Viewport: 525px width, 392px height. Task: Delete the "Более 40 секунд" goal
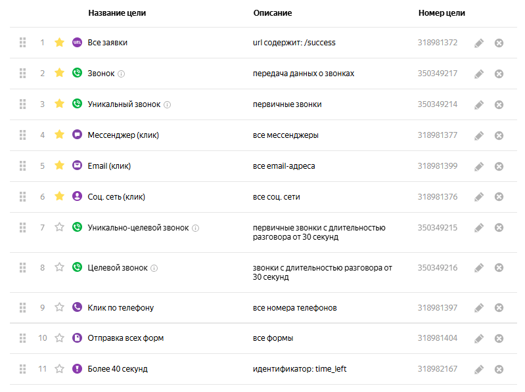[499, 369]
